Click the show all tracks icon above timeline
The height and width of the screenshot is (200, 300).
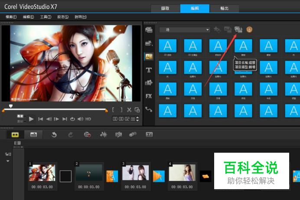click(x=17, y=143)
